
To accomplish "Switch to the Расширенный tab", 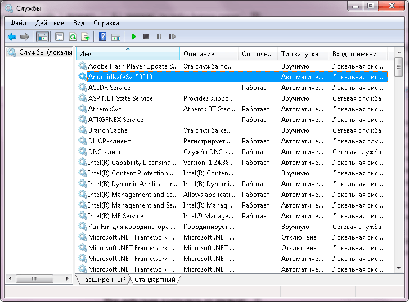I will coord(103,280).
